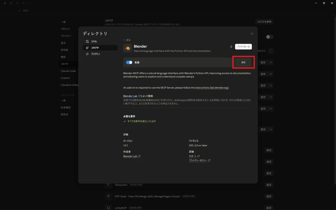336x210 pixels.
Task: Click the LOCAL DEV badge beside unityMCP
Action: coord(136,208)
